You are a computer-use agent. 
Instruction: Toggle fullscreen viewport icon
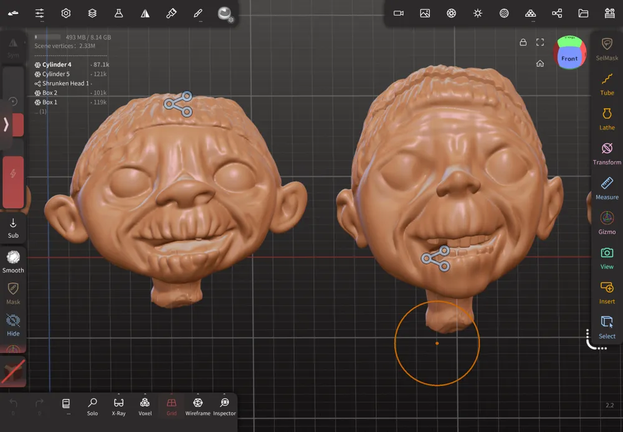pos(540,42)
